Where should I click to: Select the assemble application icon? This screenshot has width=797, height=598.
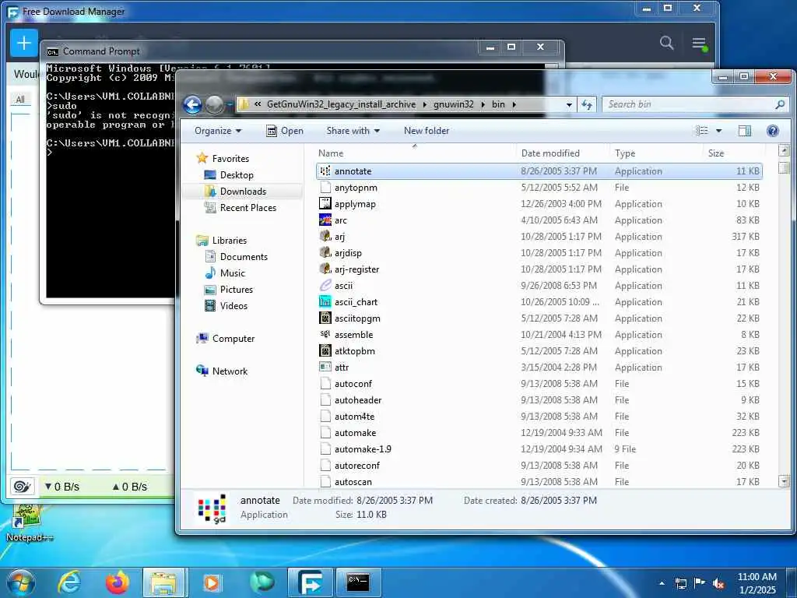[325, 334]
